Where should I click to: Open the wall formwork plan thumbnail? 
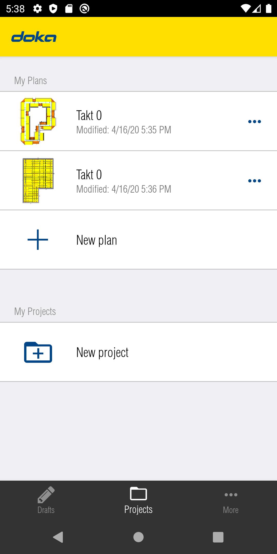tap(38, 121)
